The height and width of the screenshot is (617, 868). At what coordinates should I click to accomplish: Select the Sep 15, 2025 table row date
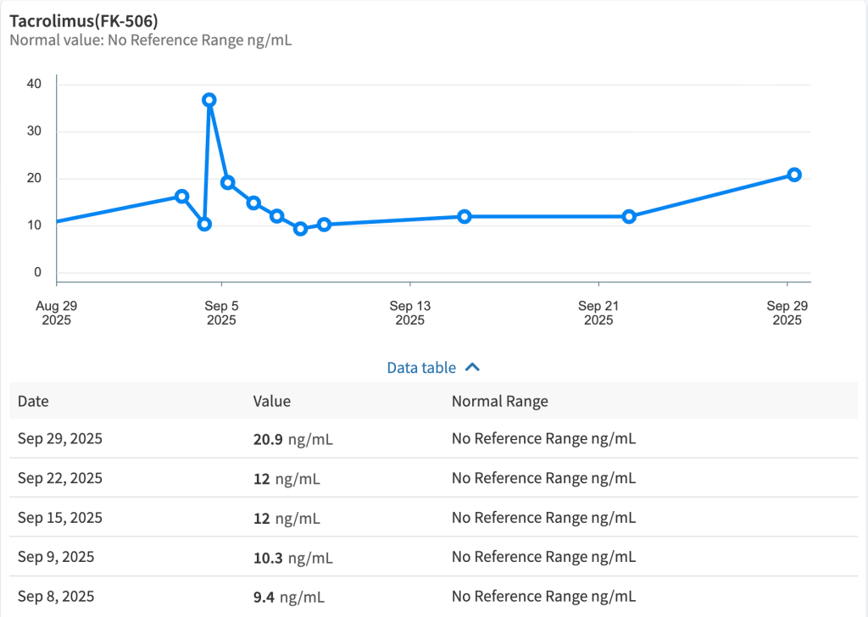[60, 518]
